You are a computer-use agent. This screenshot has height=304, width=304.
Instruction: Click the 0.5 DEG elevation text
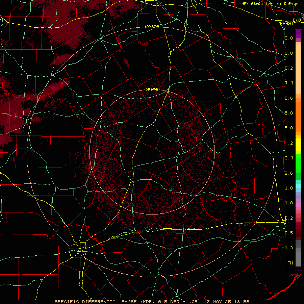click(169, 302)
